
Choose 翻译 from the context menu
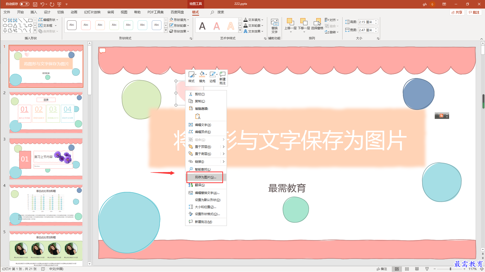coord(206,185)
